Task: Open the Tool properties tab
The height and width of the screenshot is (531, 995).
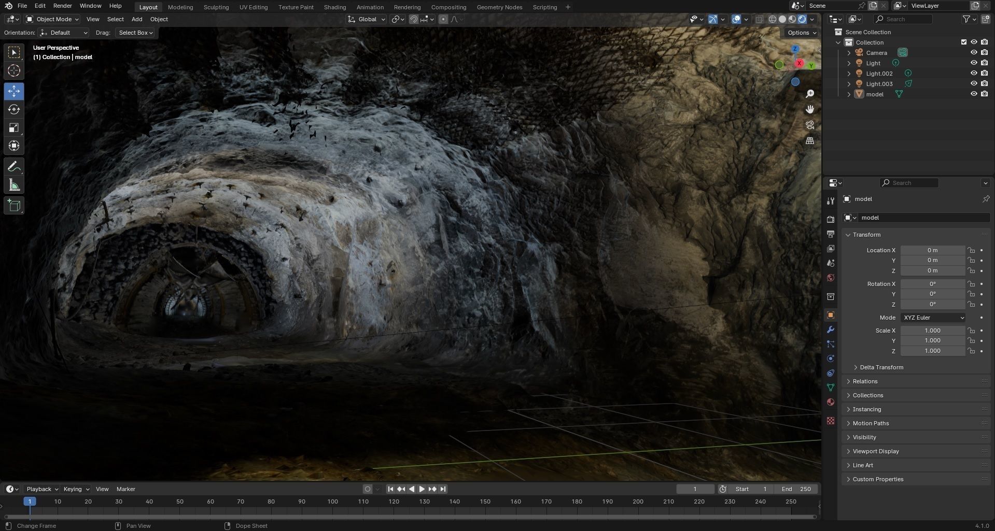Action: tap(831, 200)
